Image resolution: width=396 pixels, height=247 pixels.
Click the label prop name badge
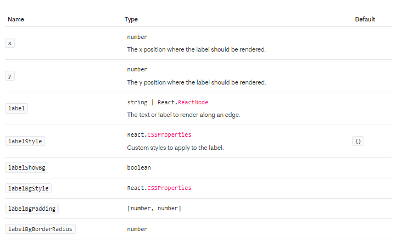coord(16,108)
